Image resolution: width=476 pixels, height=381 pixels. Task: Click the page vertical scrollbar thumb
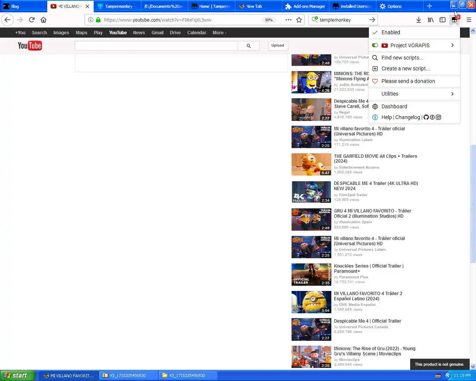pyautogui.click(x=473, y=204)
